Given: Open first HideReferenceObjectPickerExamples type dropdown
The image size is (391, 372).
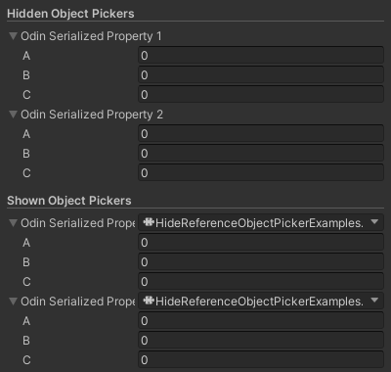Looking at the screenshot, I should [x=261, y=223].
